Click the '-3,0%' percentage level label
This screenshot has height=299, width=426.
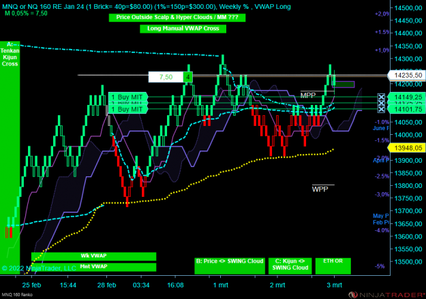click(382, 194)
